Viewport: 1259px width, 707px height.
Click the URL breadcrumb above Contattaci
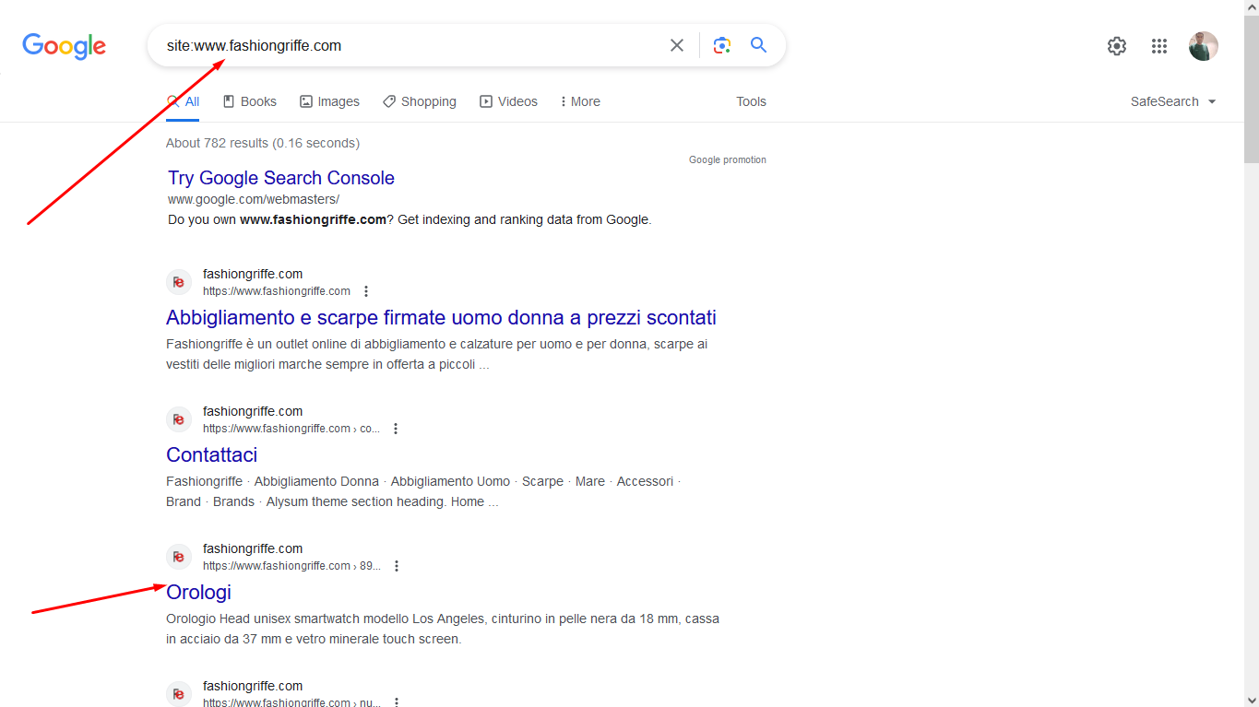pos(291,429)
